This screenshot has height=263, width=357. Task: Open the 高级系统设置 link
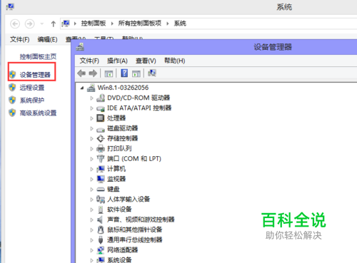[x=38, y=113]
